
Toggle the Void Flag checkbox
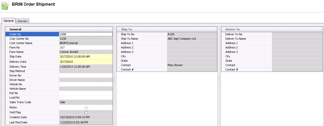[86, 113]
